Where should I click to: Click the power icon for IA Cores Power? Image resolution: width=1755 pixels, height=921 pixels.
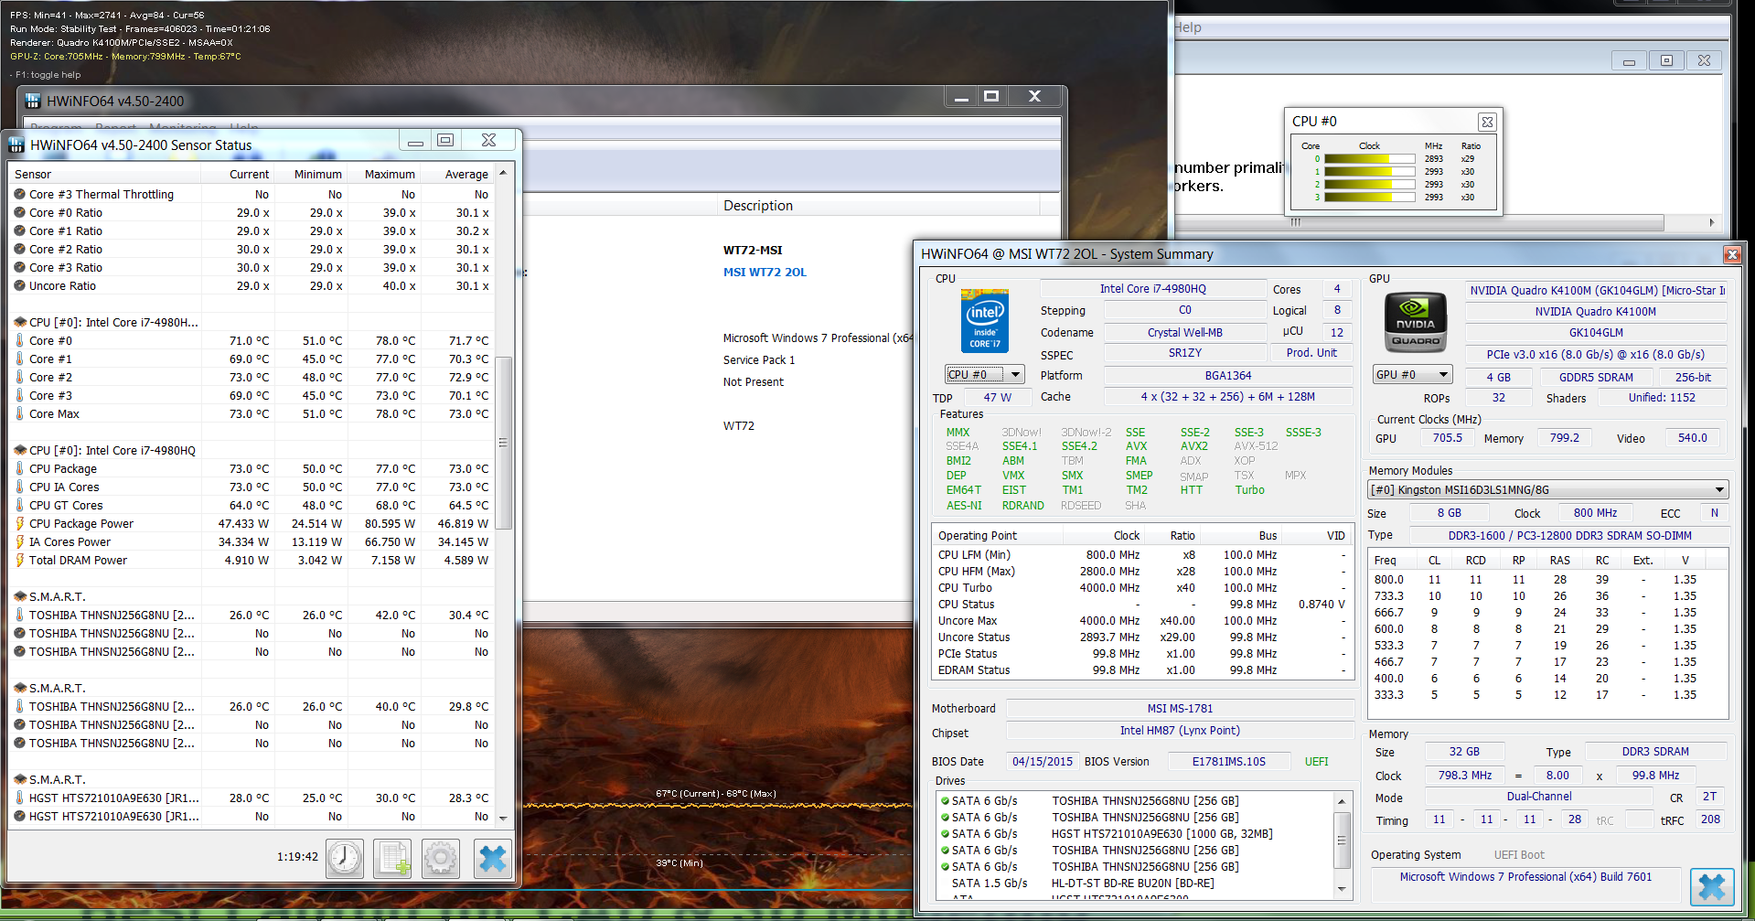coord(19,541)
